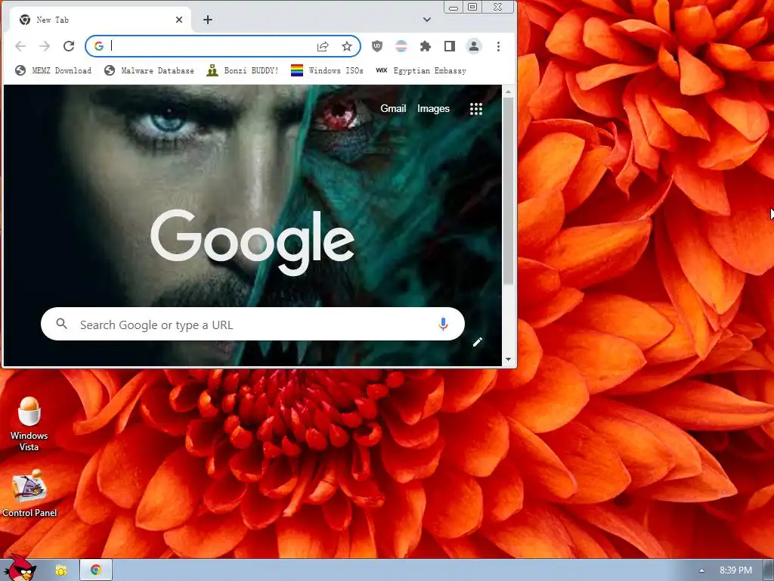Click the Chrome taskbar button
The height and width of the screenshot is (581, 774).
(x=96, y=570)
